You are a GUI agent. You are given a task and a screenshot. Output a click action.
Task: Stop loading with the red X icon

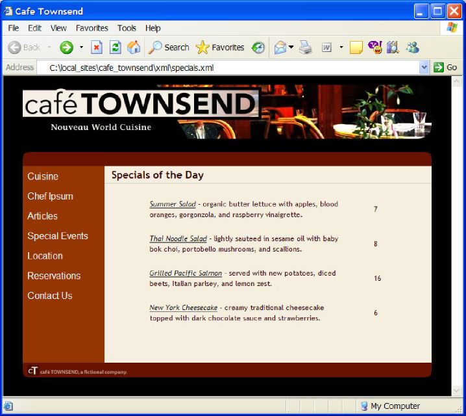pos(97,47)
